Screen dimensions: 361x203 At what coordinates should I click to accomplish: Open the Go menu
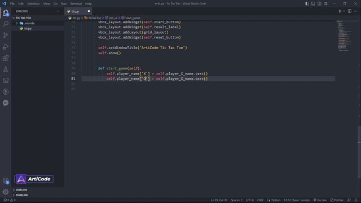[55, 4]
